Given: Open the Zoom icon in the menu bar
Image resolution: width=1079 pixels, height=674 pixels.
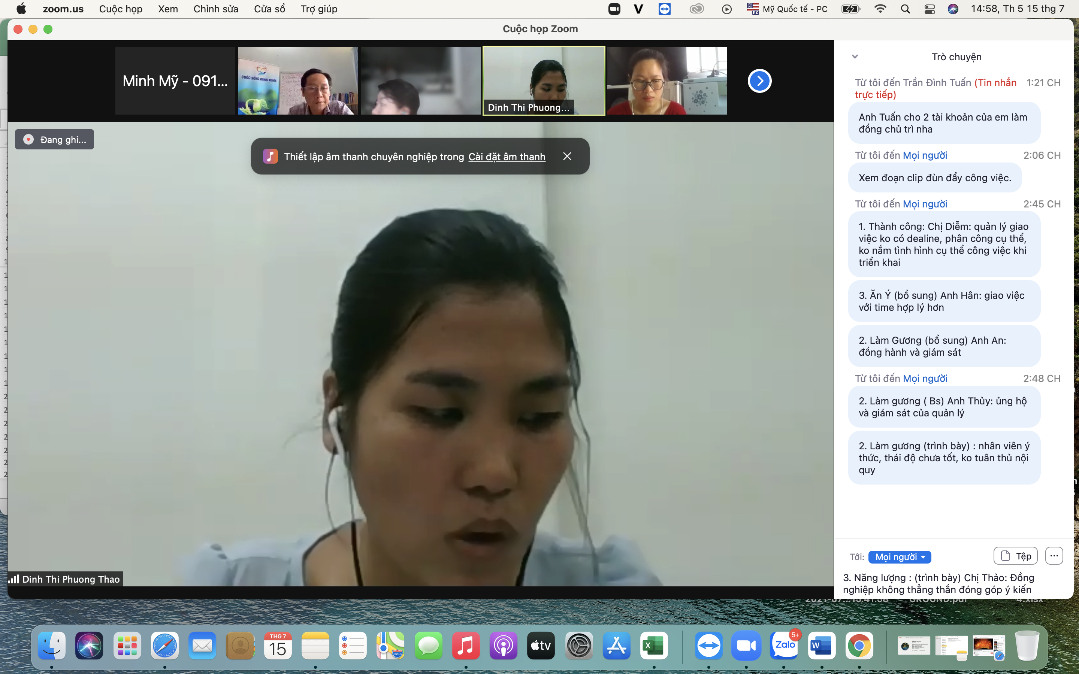Looking at the screenshot, I should (x=614, y=9).
